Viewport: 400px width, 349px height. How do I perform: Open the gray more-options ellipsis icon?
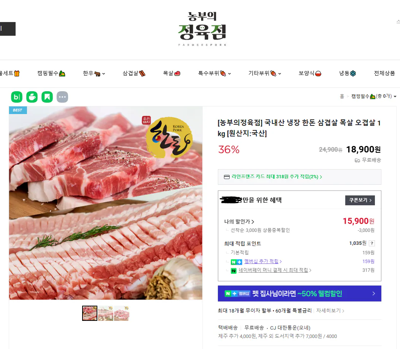[x=62, y=97]
